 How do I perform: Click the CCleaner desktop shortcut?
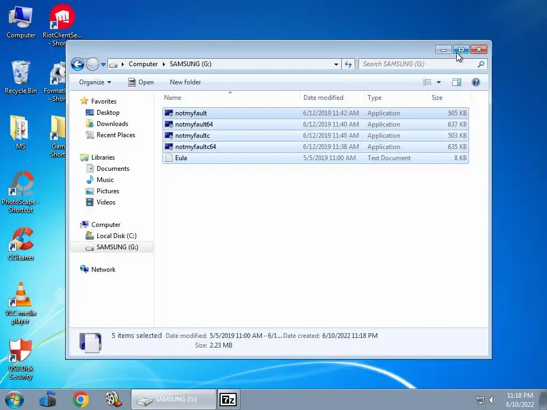pyautogui.click(x=21, y=244)
